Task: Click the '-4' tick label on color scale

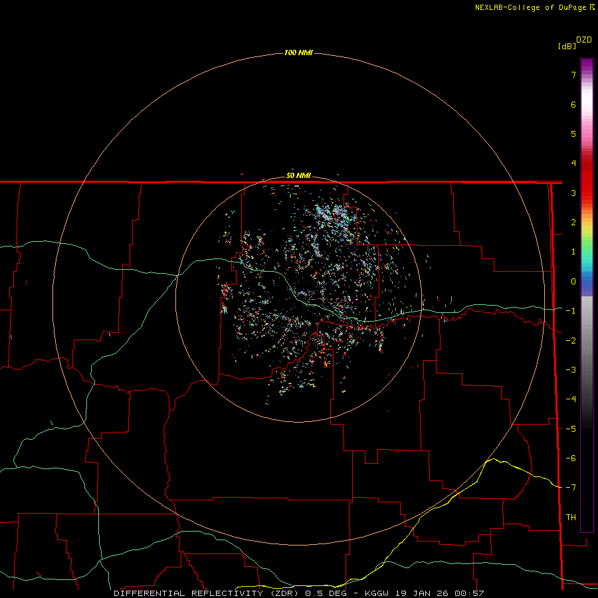Action: [x=571, y=399]
